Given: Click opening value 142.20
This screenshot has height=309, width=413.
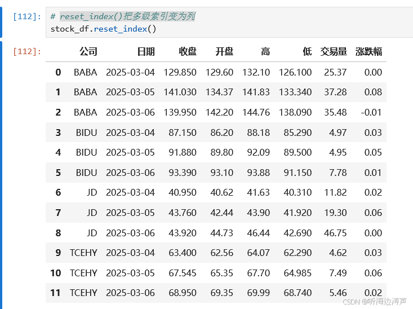Looking at the screenshot, I should pyautogui.click(x=219, y=112).
